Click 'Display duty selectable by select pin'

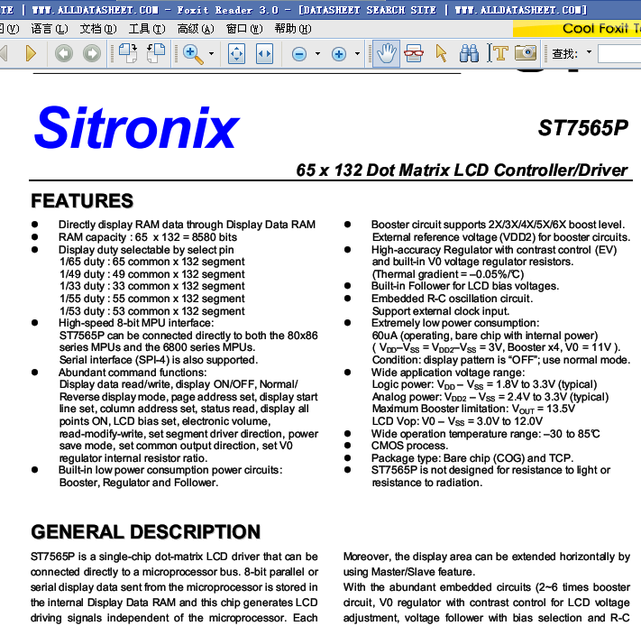pos(146,250)
